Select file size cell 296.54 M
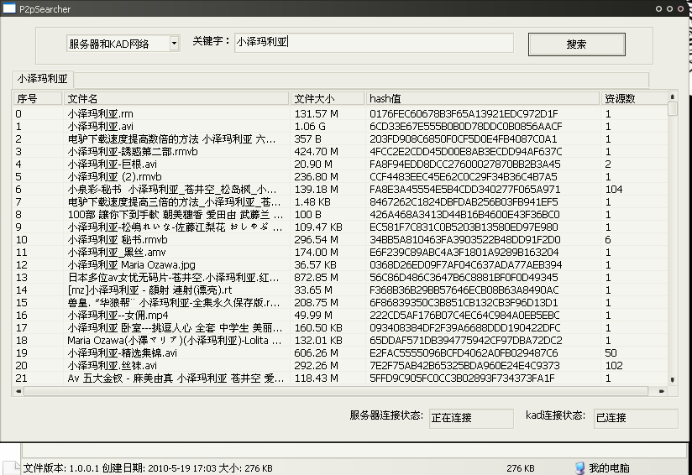 pyautogui.click(x=316, y=240)
